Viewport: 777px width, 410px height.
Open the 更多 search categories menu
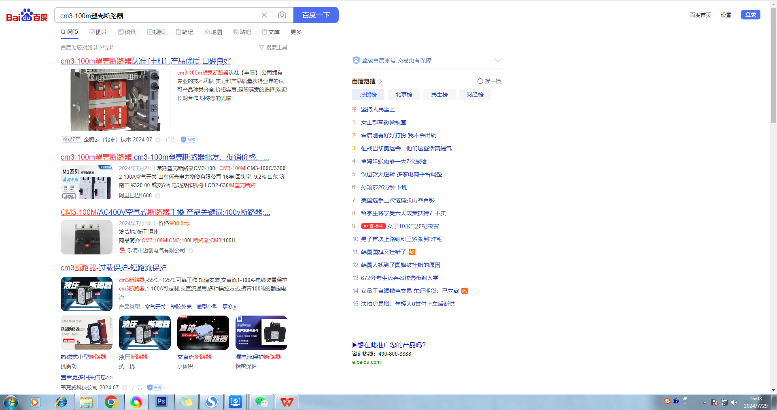click(296, 32)
